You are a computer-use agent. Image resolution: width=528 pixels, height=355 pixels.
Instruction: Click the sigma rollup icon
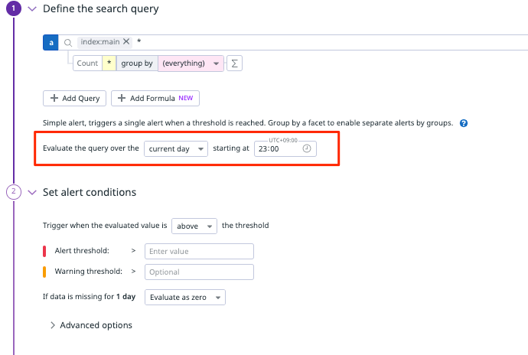234,64
